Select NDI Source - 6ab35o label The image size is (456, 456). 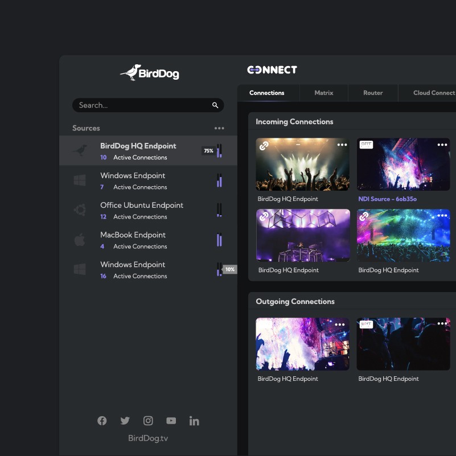click(x=387, y=199)
